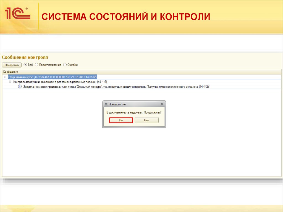Select the "Ошибки" filter radio button
The image size is (283, 212).
coord(65,64)
